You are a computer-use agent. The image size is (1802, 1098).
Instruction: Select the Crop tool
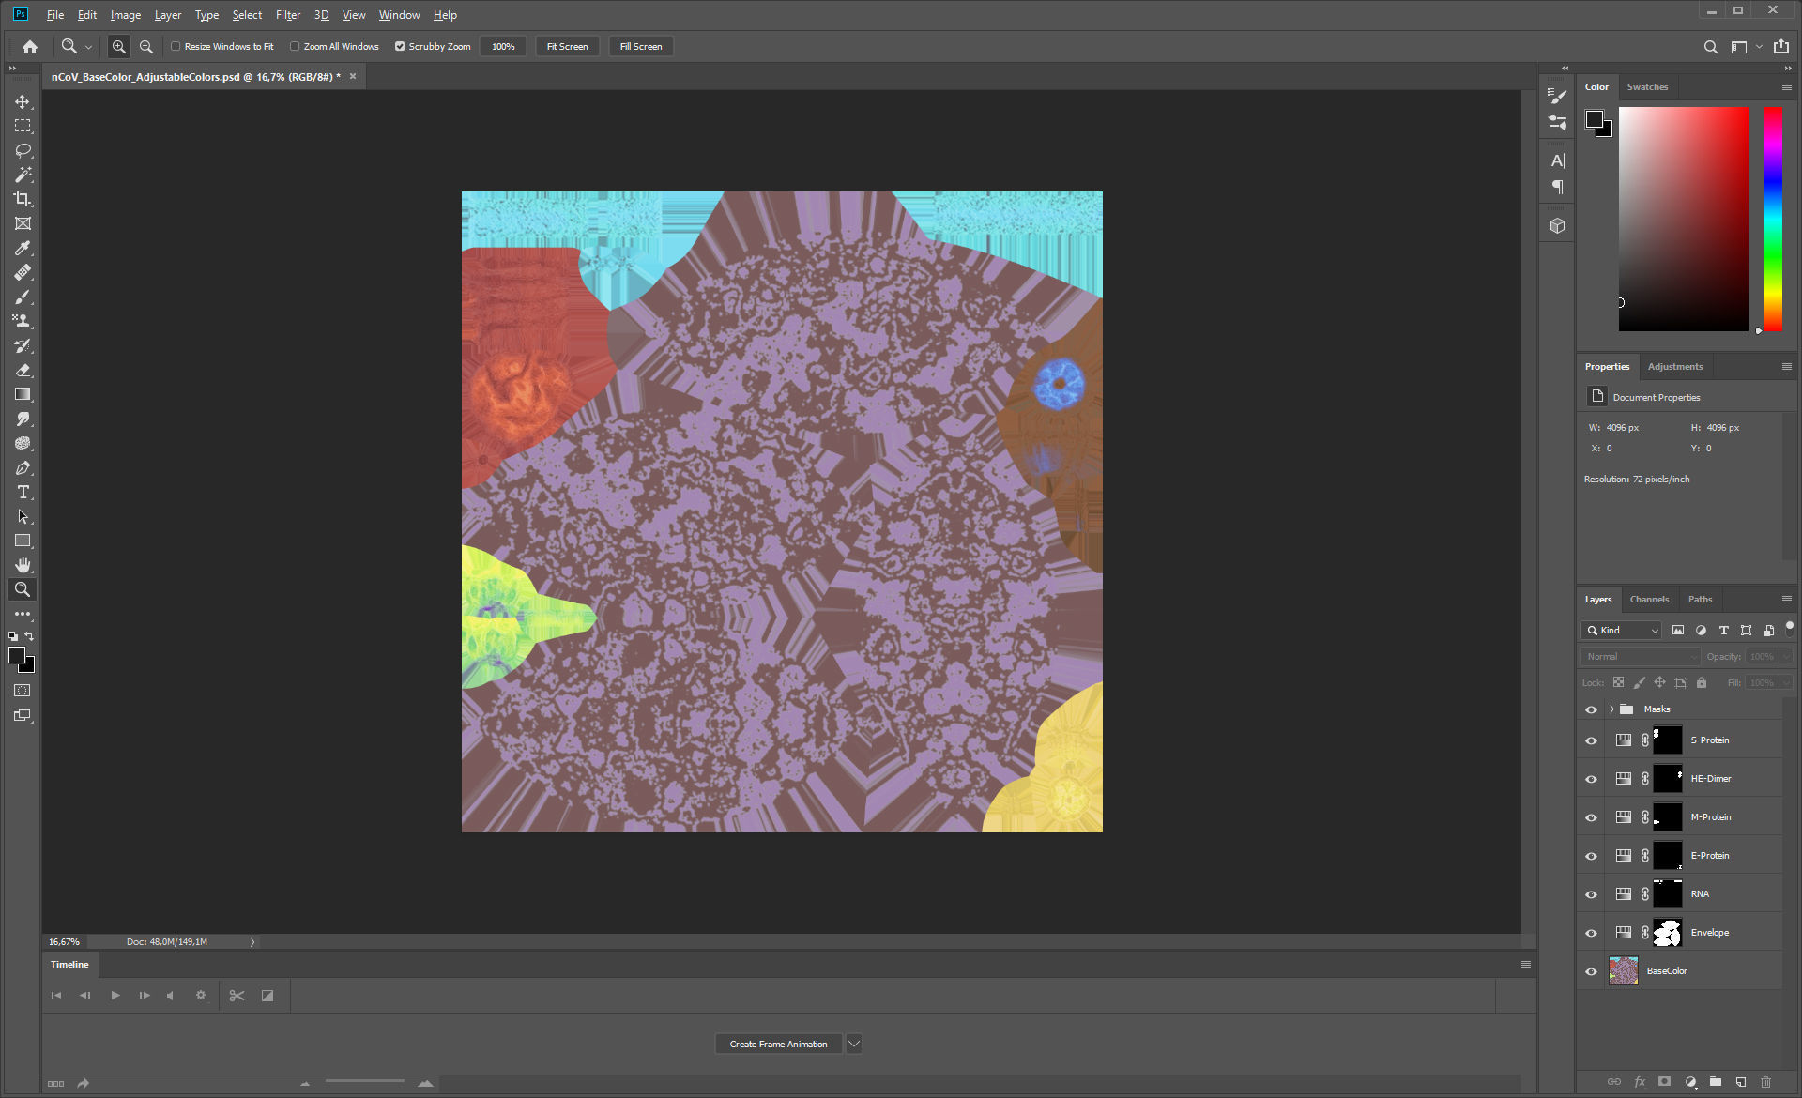pyautogui.click(x=23, y=199)
